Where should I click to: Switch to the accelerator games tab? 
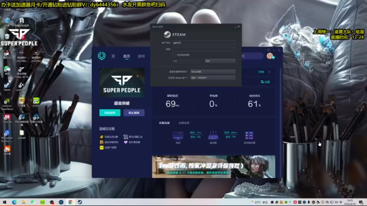coord(141,56)
